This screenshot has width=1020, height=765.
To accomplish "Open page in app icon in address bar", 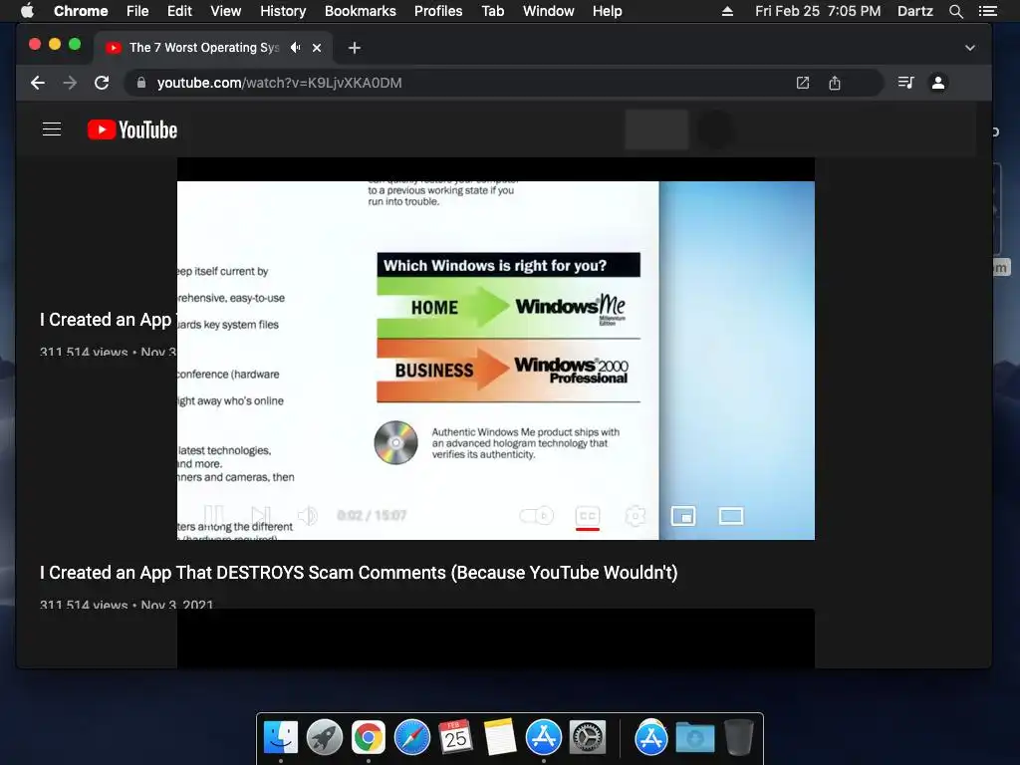I will (x=803, y=83).
